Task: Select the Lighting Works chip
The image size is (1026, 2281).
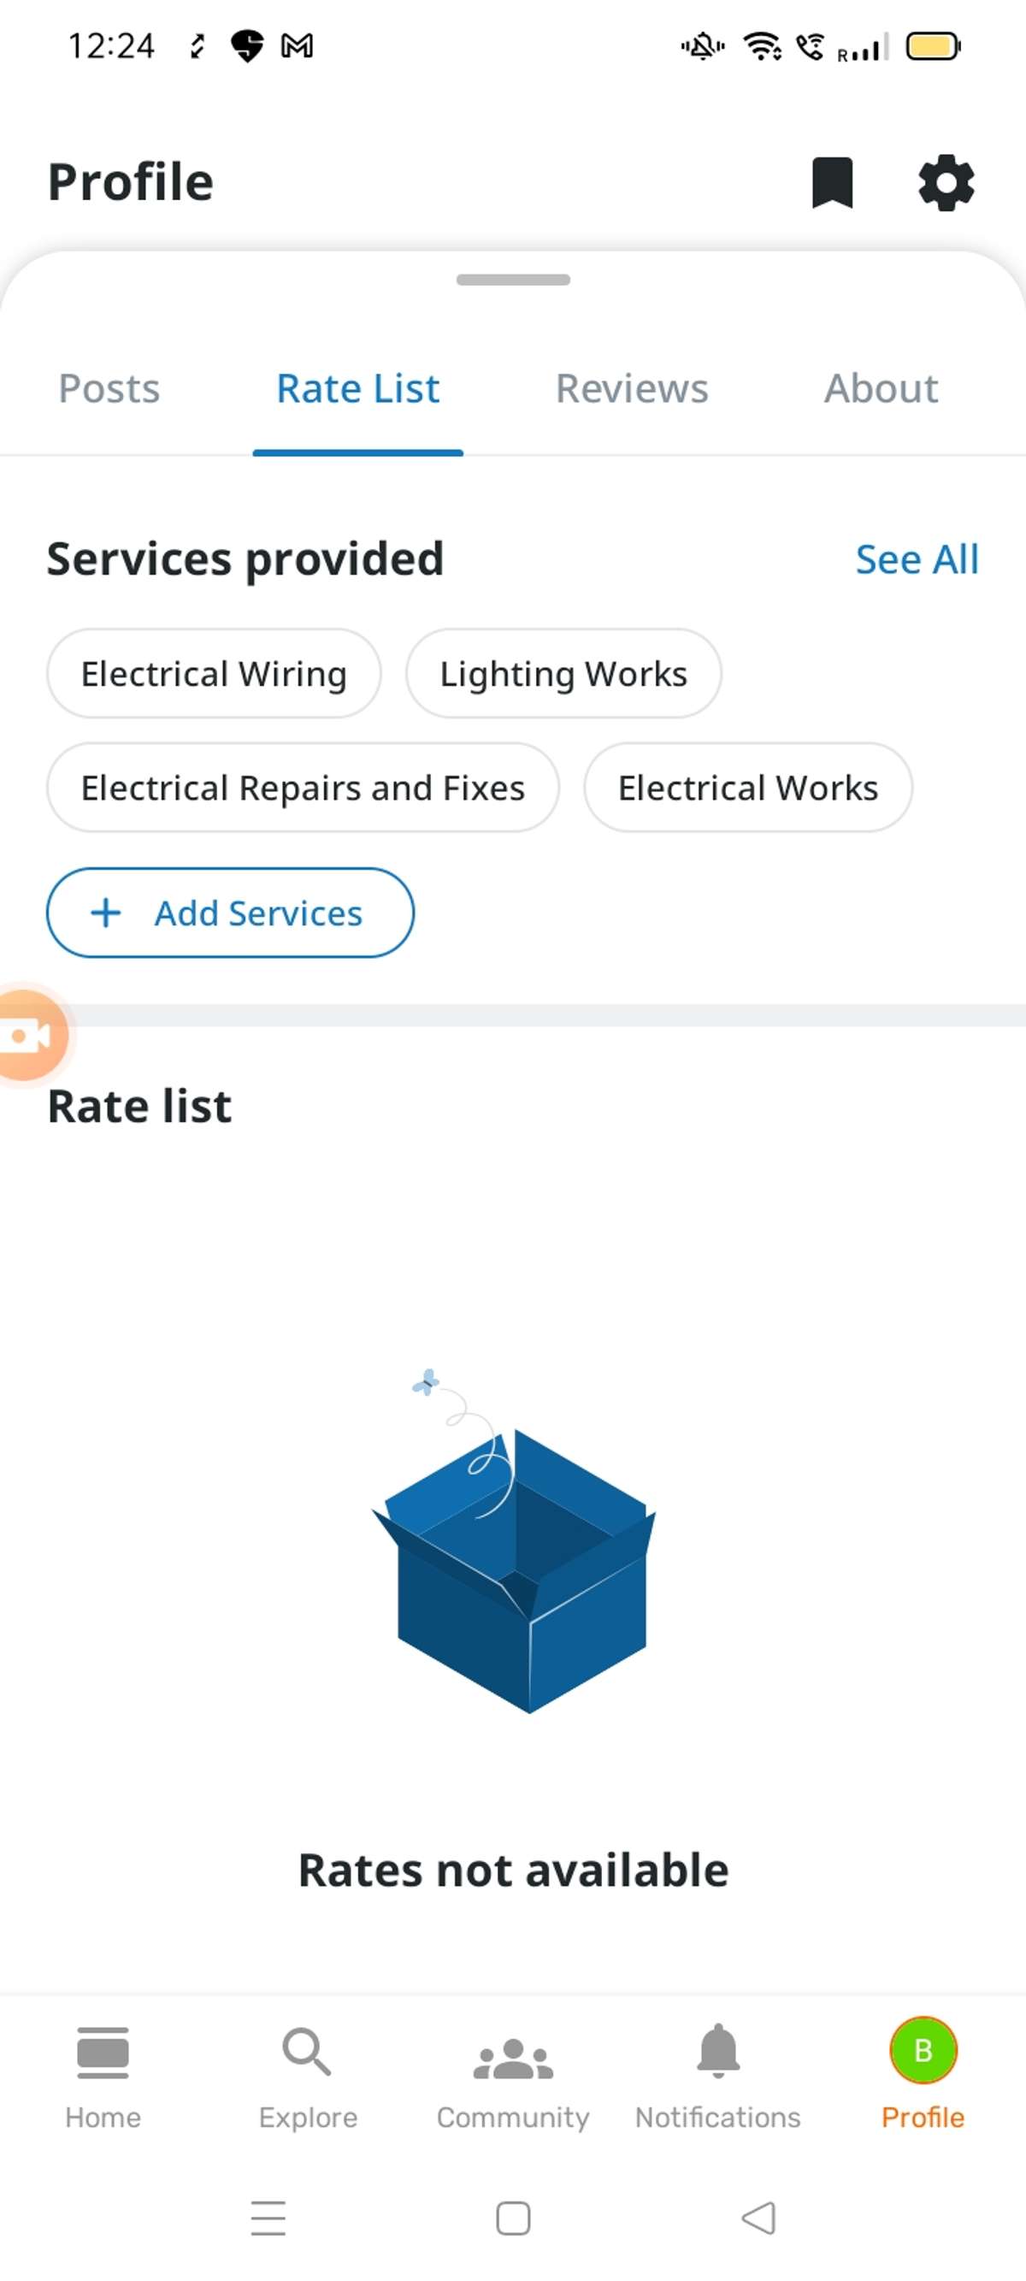Action: click(563, 674)
